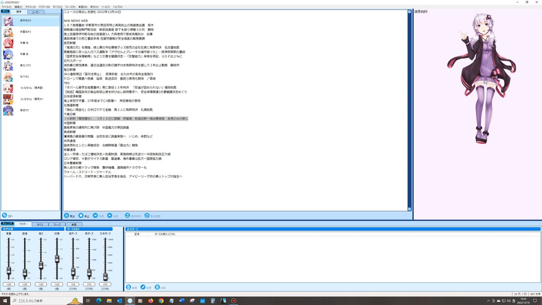Open the Windows Start menu

[x=5, y=300]
